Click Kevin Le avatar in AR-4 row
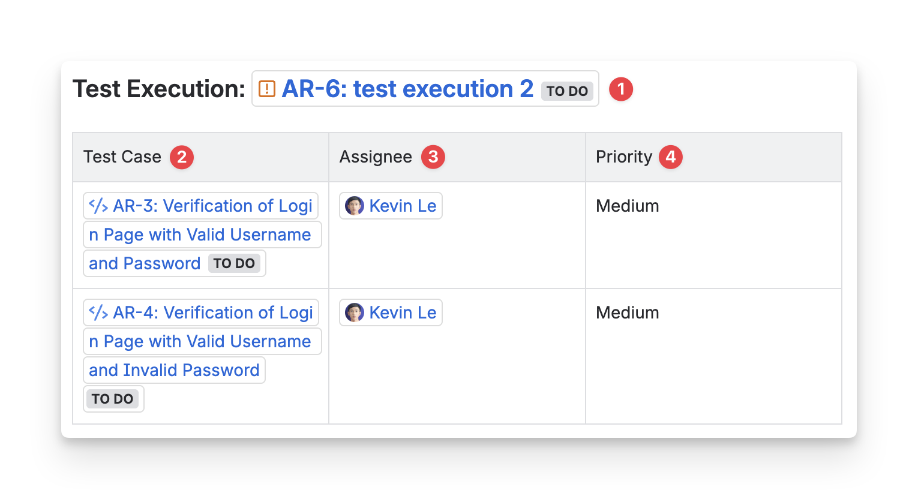 tap(355, 312)
